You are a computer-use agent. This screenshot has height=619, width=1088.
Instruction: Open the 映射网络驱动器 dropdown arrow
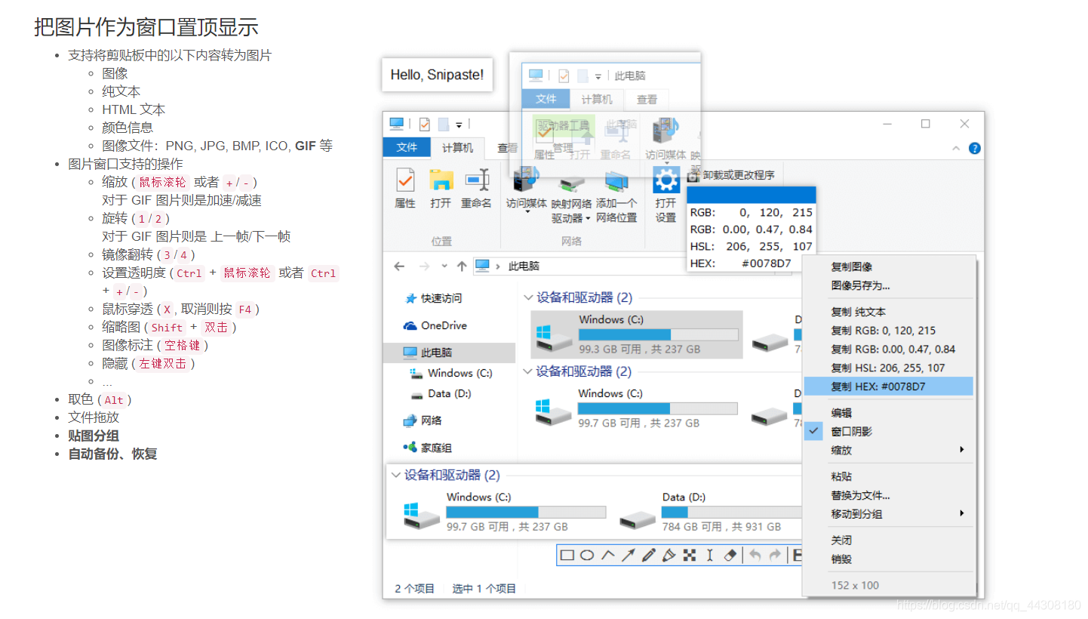[587, 219]
